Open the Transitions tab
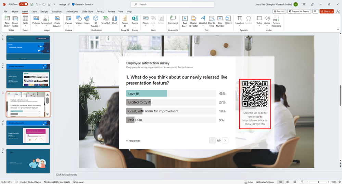This screenshot has width=342, height=184. pos(57,12)
